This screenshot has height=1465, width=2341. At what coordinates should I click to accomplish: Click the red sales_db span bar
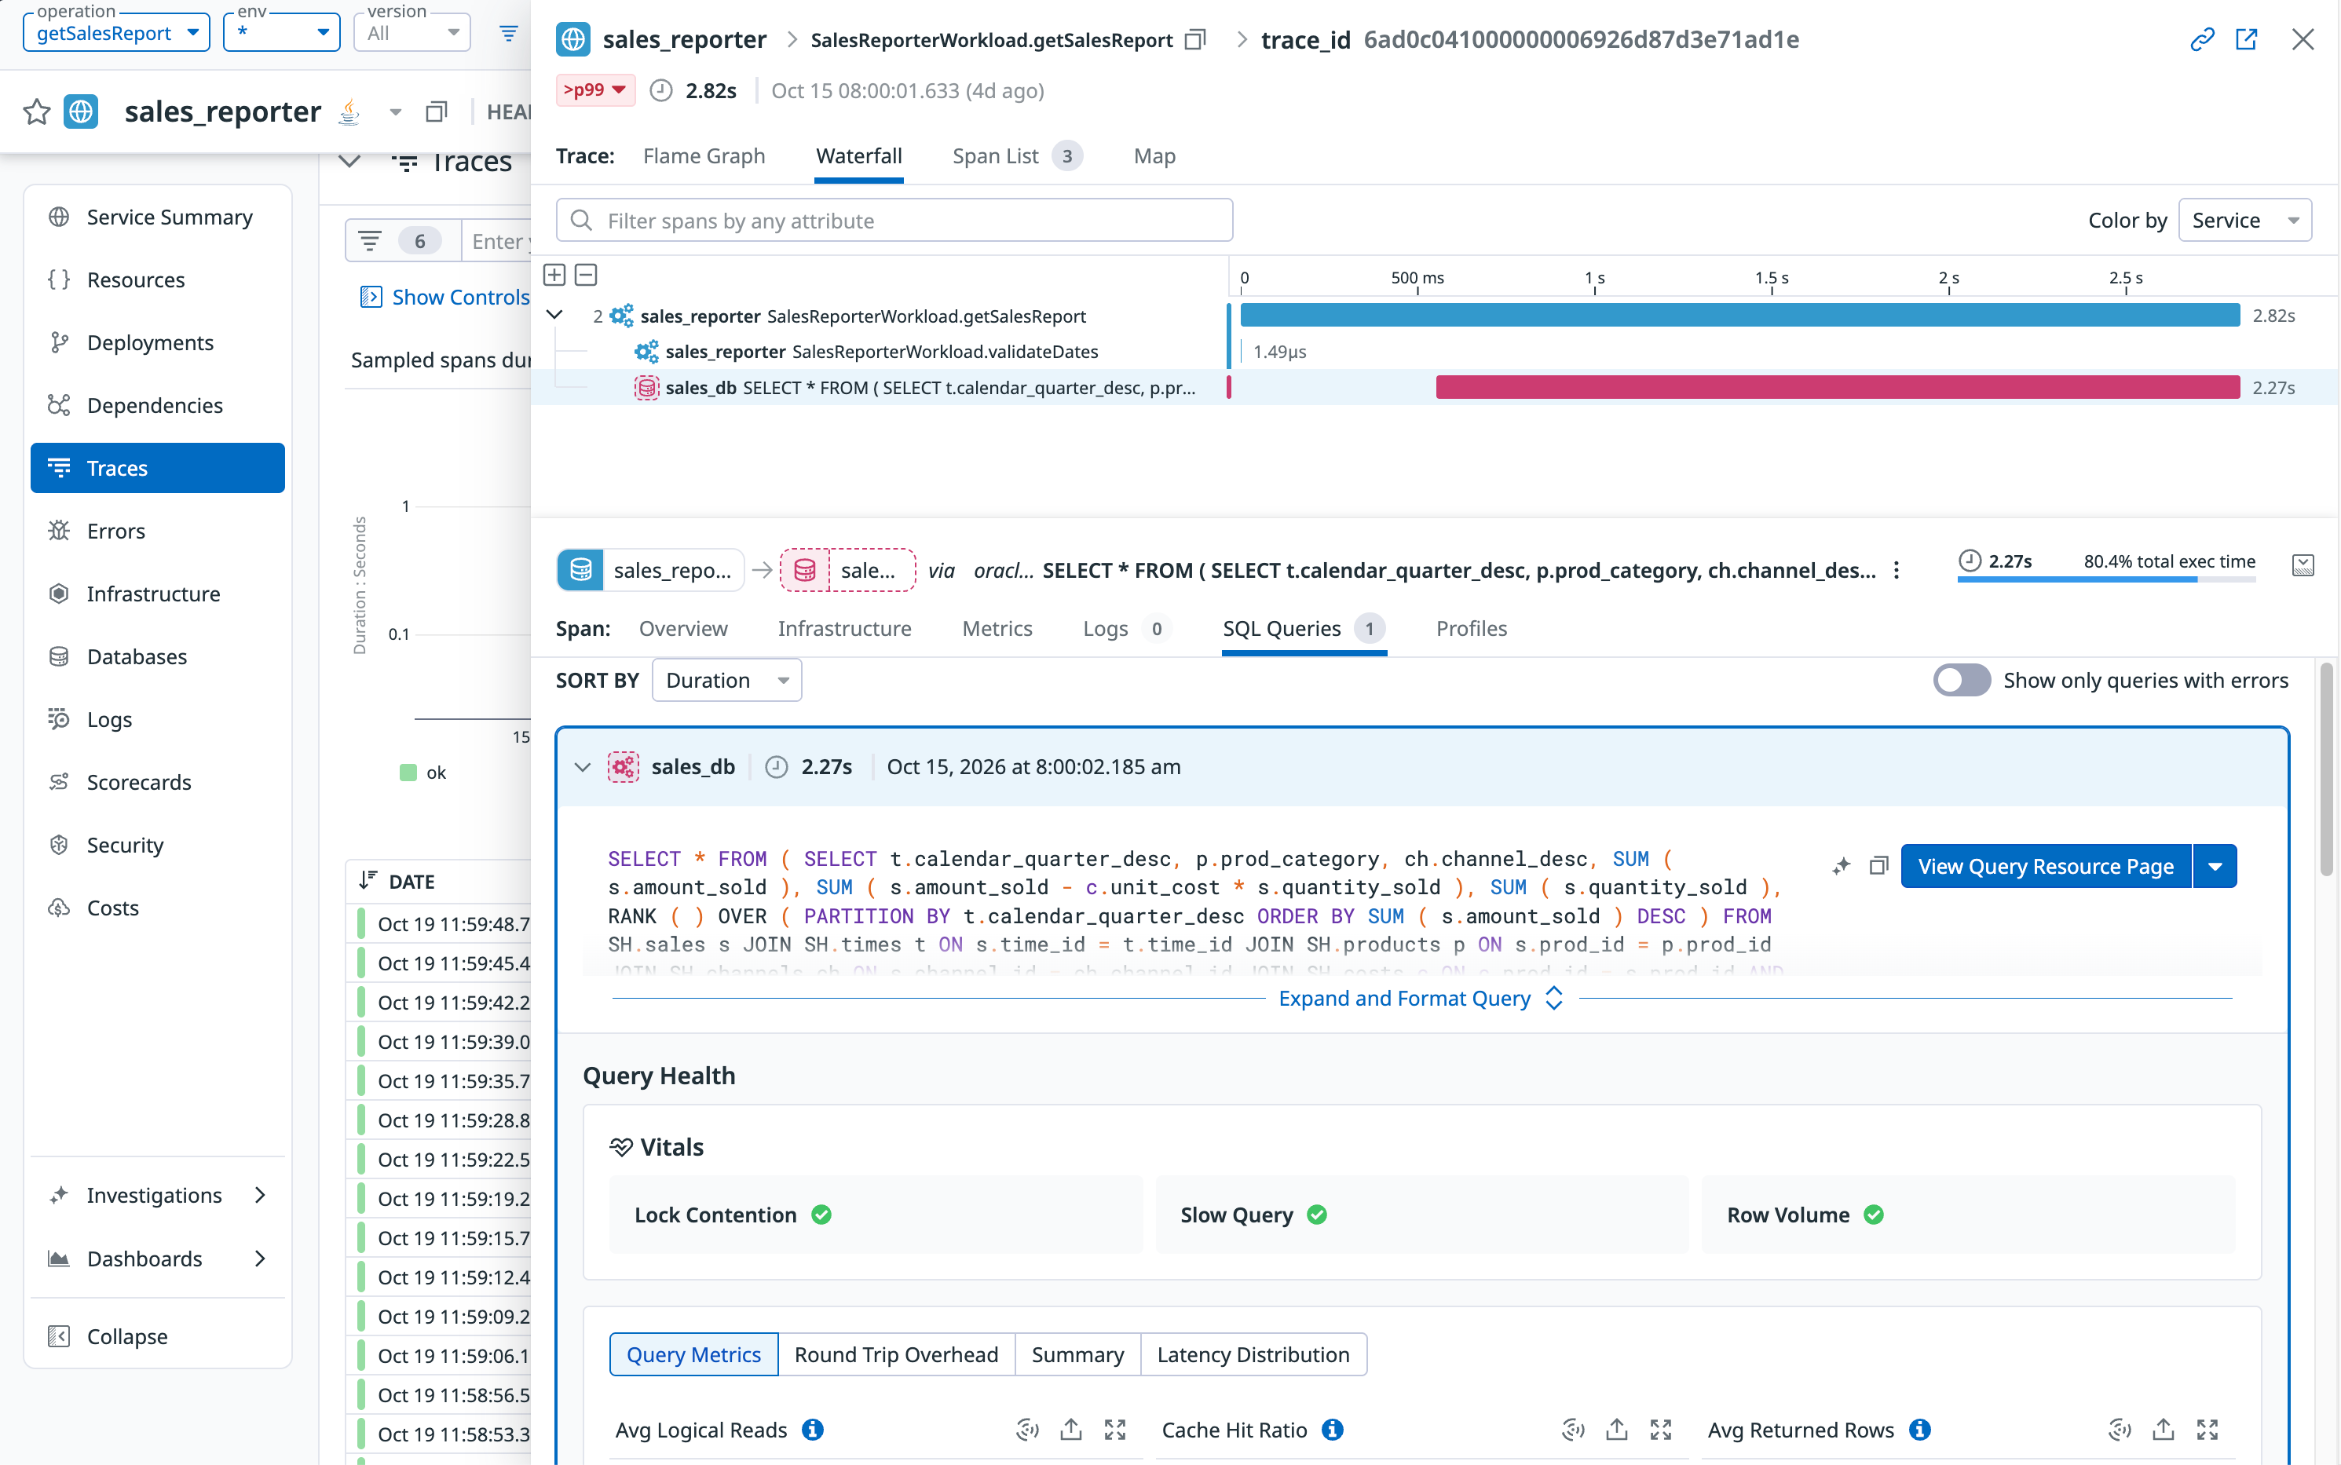(x=1837, y=388)
